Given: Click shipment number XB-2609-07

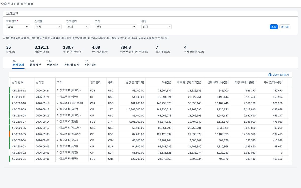Looking at the screenshot, I should tap(19, 122).
